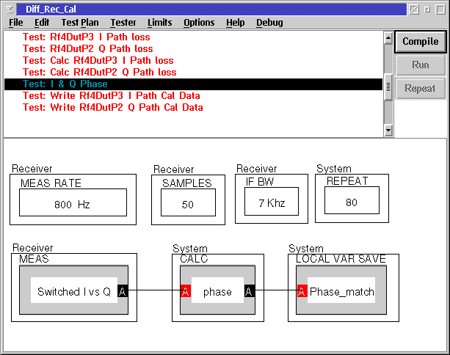
Task: Click the Diff_Rec_Cal title bar
Action: (211, 10)
